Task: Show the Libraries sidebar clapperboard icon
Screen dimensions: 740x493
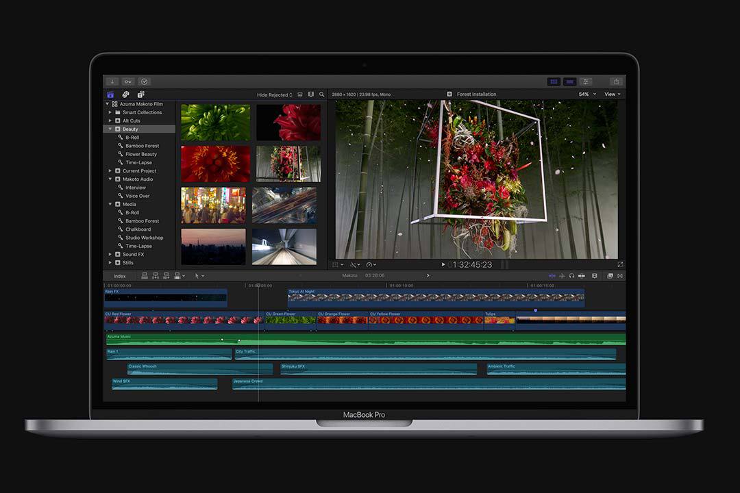Action: point(110,94)
